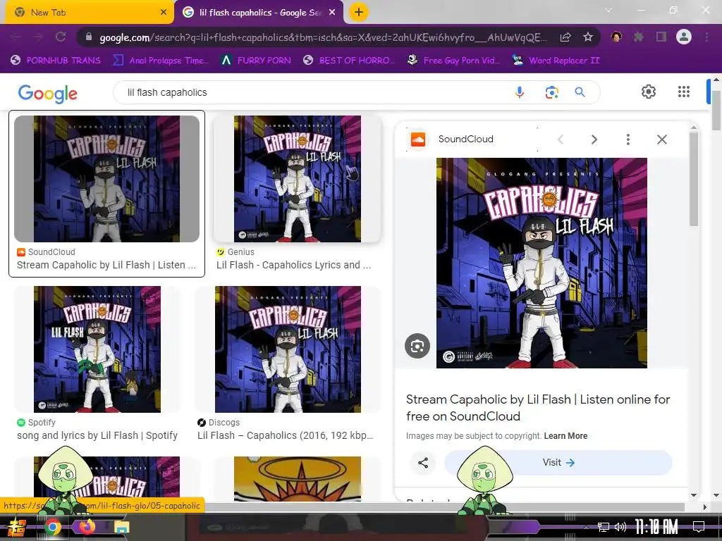Open the SoundCloud Capaholic image result
Image resolution: width=722 pixels, height=541 pixels.
107,179
